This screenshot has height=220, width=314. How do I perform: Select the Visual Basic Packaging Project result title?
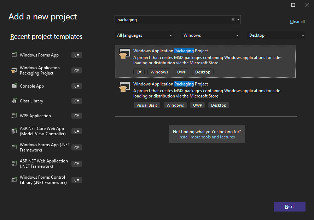click(x=171, y=84)
